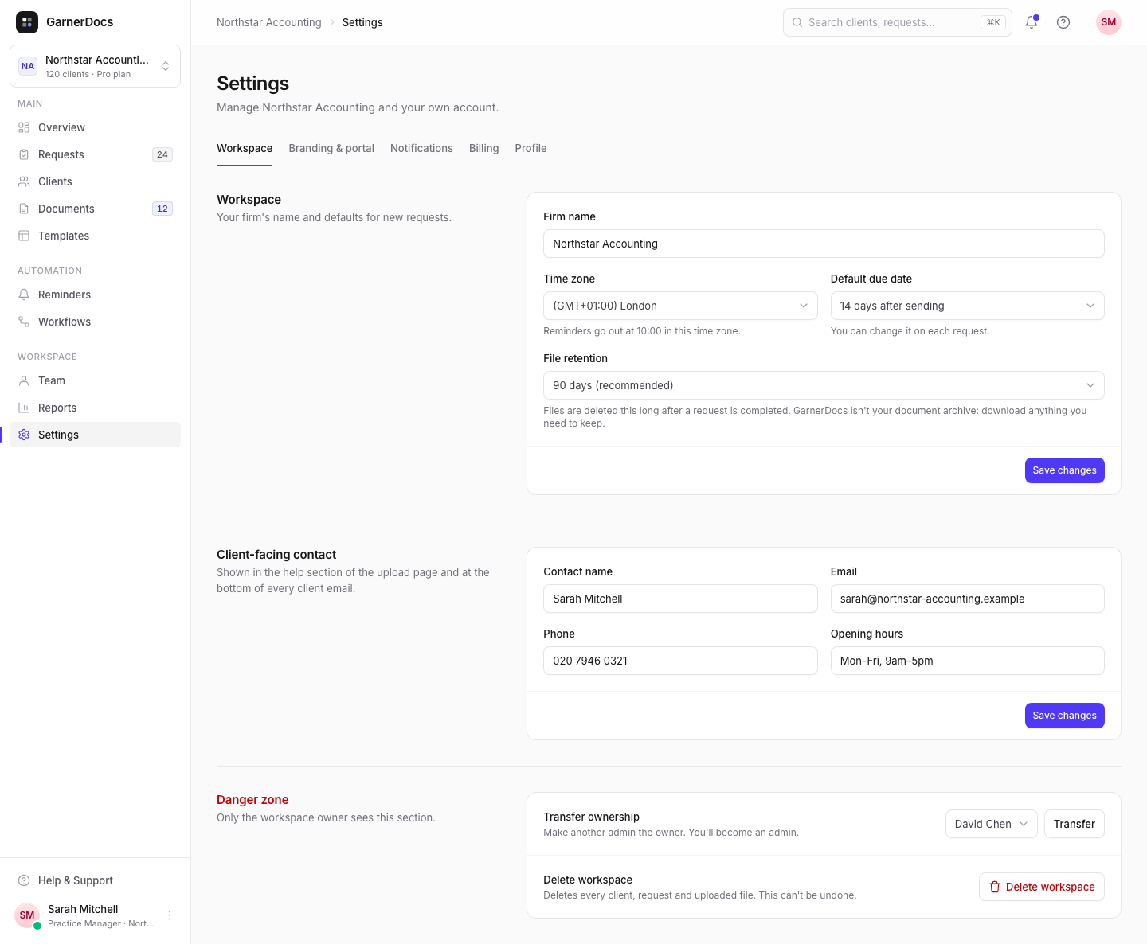Switch to the Branding & portal tab

tap(331, 148)
